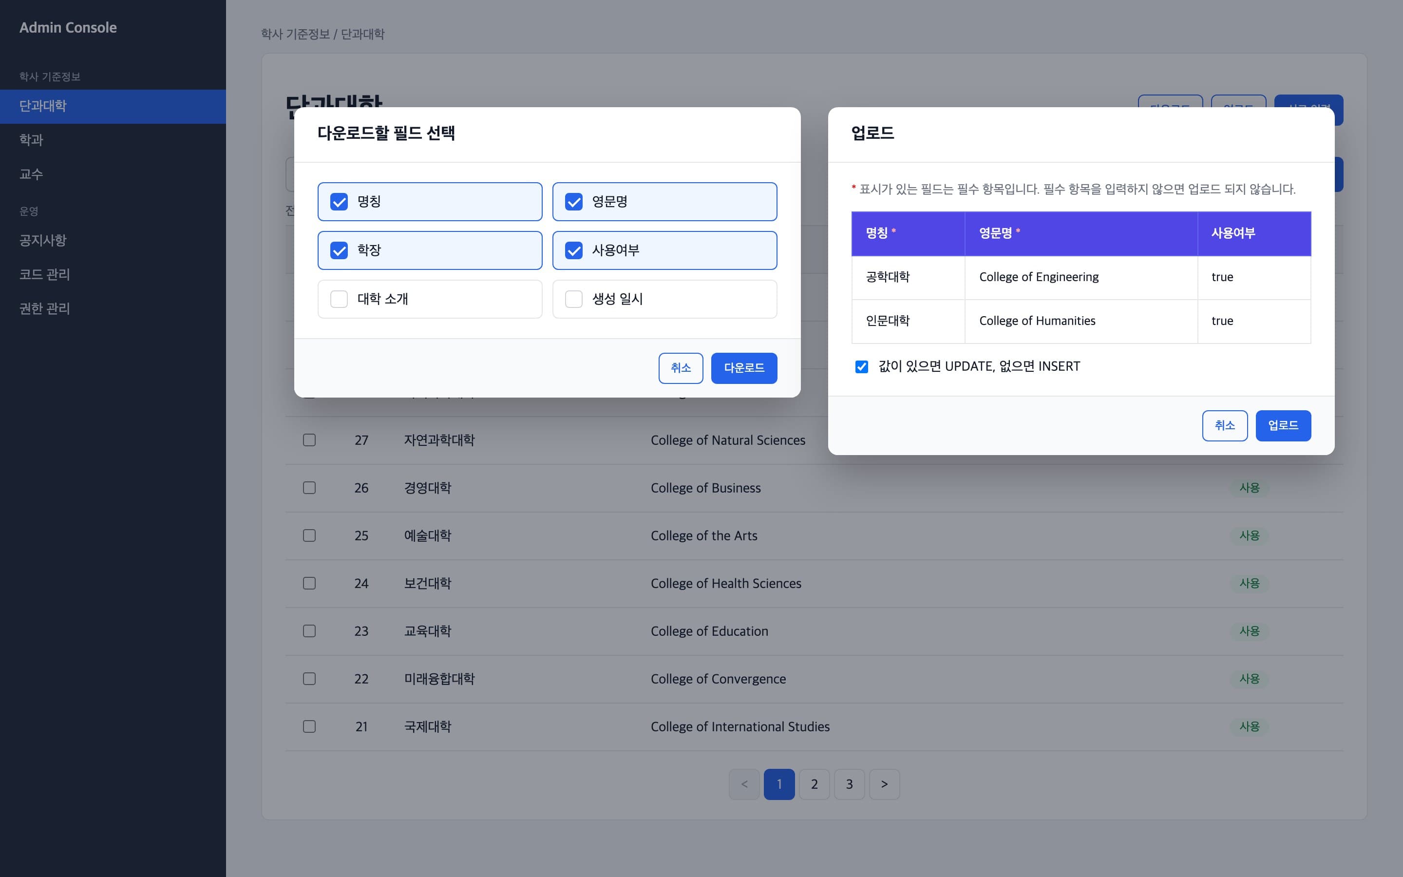Click the Admin Console title

click(x=68, y=27)
